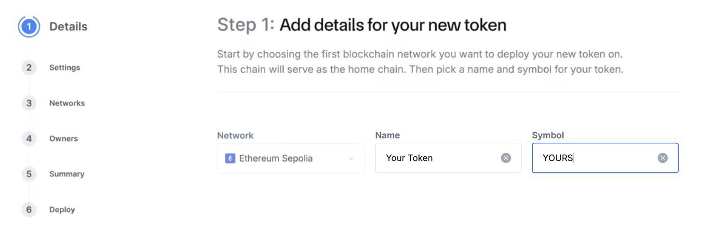
Task: Expand the Network chevron arrow
Action: (351, 158)
